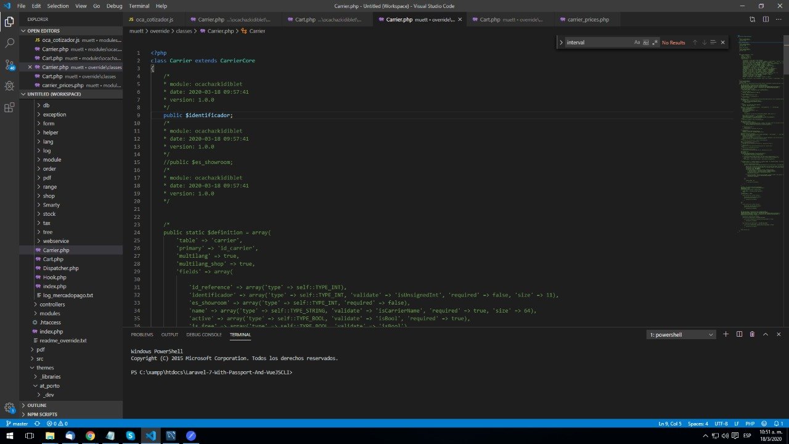Open the Search view in activity bar

tap(9, 43)
